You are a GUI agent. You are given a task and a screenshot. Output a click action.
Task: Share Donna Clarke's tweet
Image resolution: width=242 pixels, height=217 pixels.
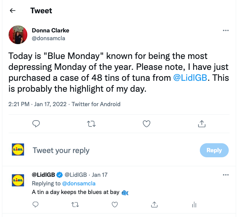coord(202,124)
